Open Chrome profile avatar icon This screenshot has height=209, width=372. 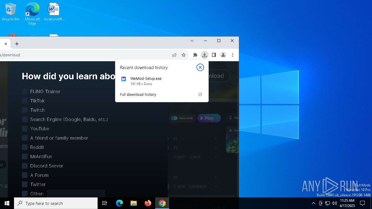pyautogui.click(x=223, y=55)
